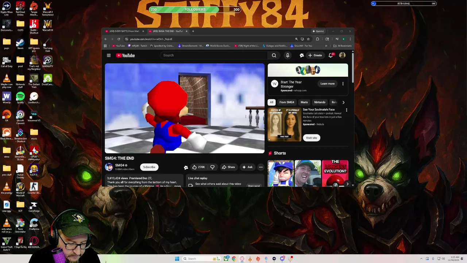Image resolution: width=467 pixels, height=263 pixels.
Task: Open the Windows Start button
Action: tap(177, 259)
